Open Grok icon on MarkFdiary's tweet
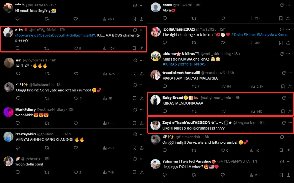 tap(135, 110)
